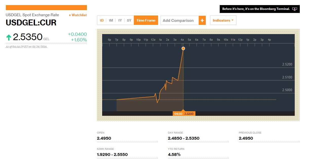
Task: Click the green up arrow price icon
Action: tap(9, 38)
